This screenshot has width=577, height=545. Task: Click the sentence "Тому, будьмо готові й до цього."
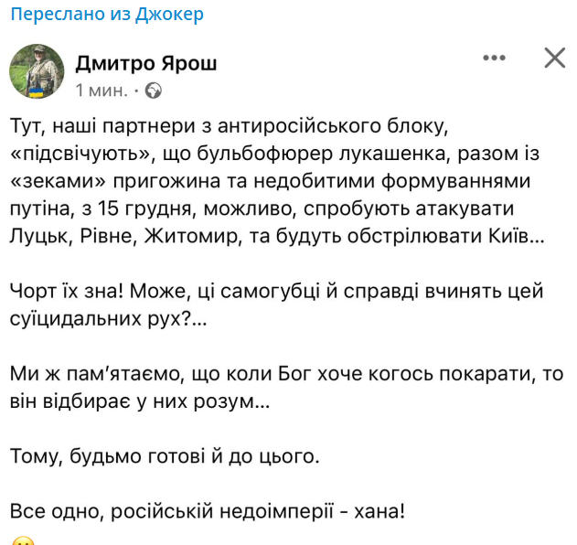coord(165,456)
